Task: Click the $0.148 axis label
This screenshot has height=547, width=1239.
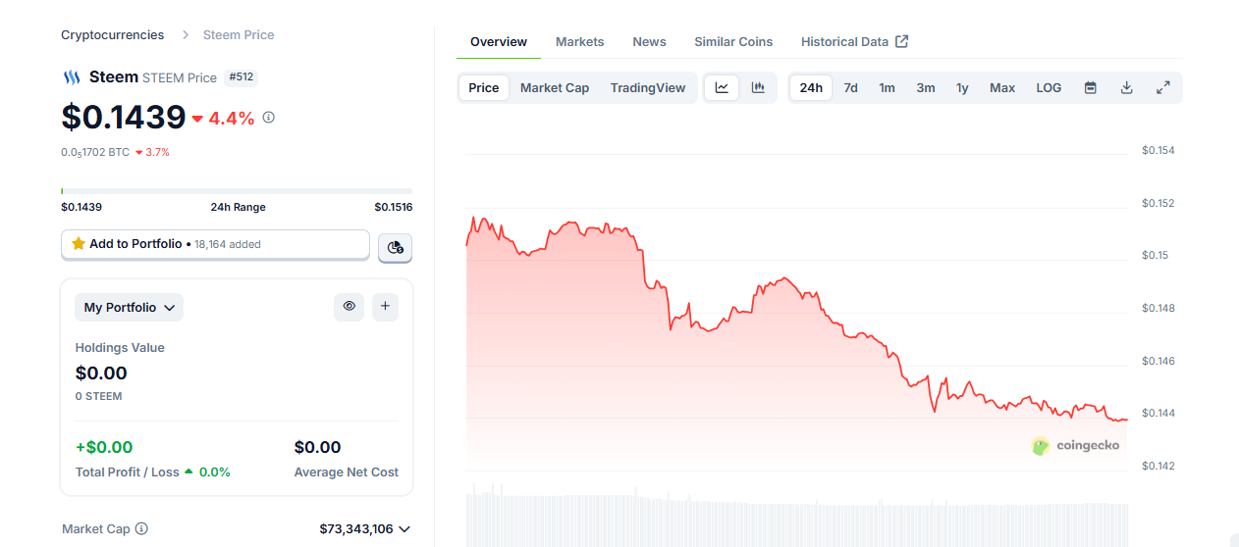Action: [x=1158, y=308]
